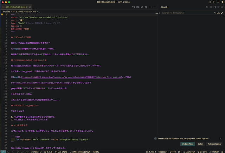Click 'published: false' on line 6

coord(20,29)
